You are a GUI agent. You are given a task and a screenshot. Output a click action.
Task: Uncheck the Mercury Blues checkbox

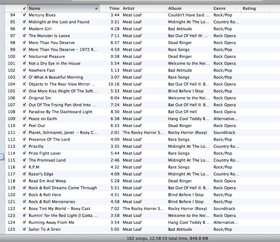[x=24, y=15]
